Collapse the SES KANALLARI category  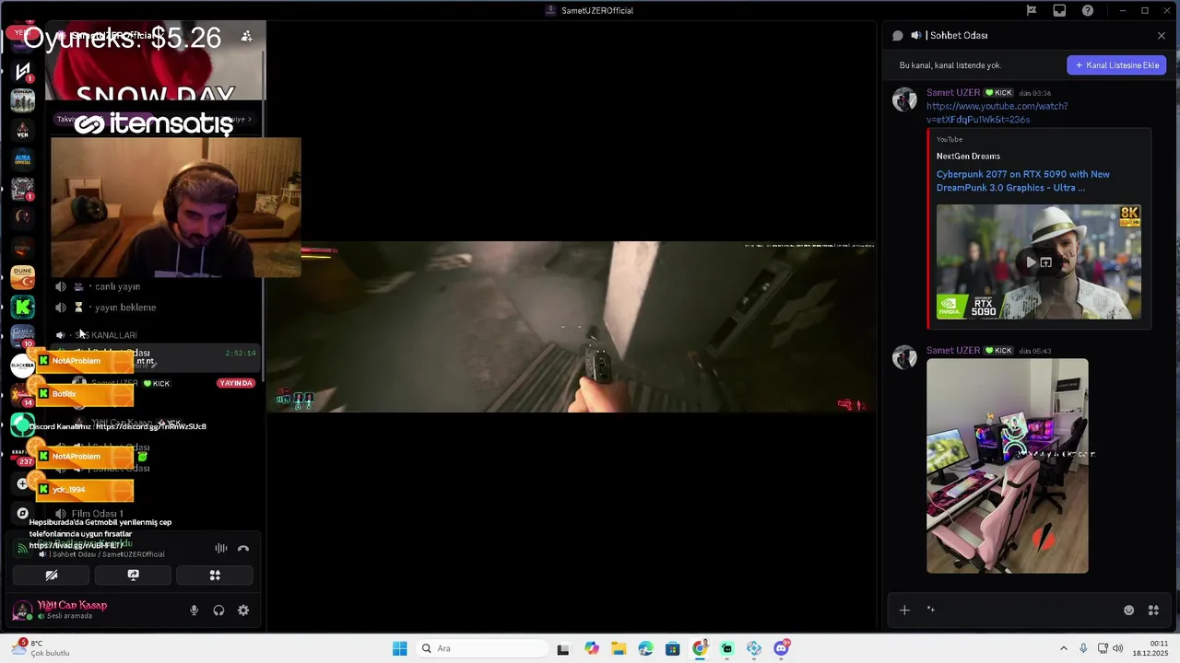pos(105,335)
